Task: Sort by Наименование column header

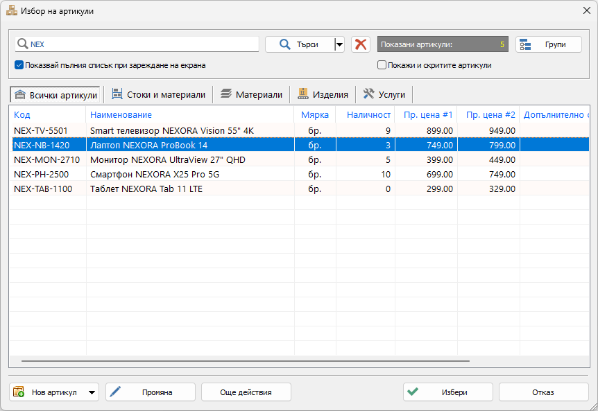Action: click(190, 114)
